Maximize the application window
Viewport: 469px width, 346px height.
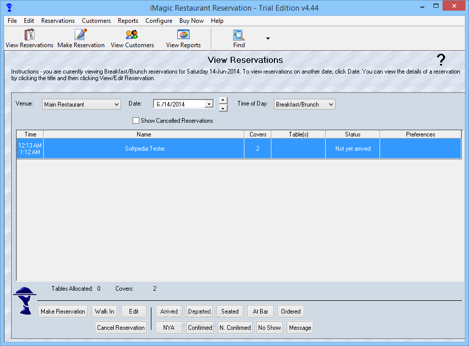(x=436, y=6)
